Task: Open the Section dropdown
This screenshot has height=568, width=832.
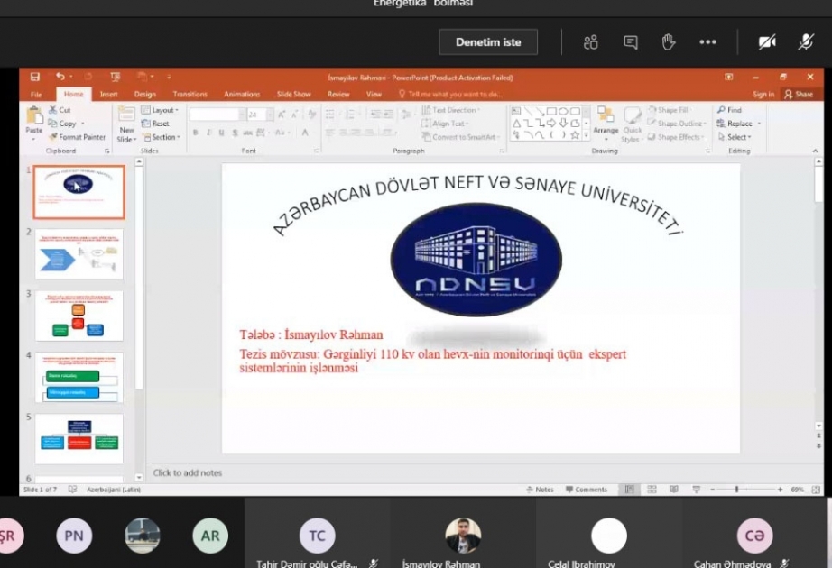Action: pos(162,137)
